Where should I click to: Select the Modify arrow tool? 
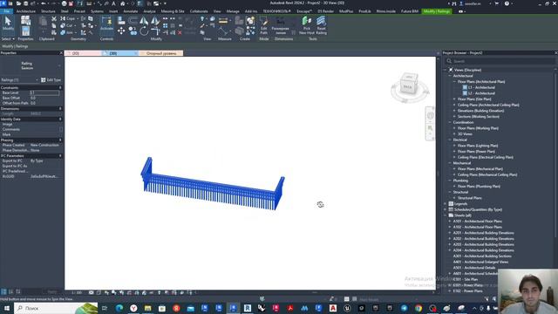click(x=8, y=24)
